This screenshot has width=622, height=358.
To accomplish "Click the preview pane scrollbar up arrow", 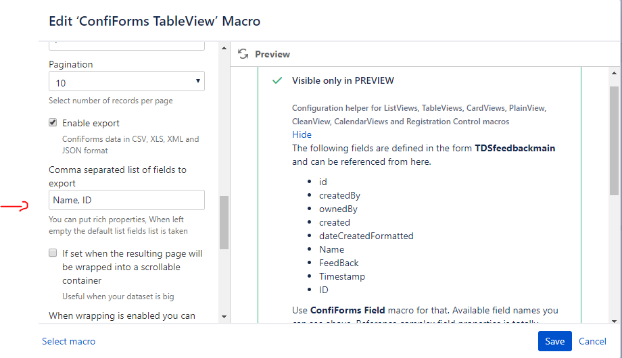I will click(x=614, y=73).
